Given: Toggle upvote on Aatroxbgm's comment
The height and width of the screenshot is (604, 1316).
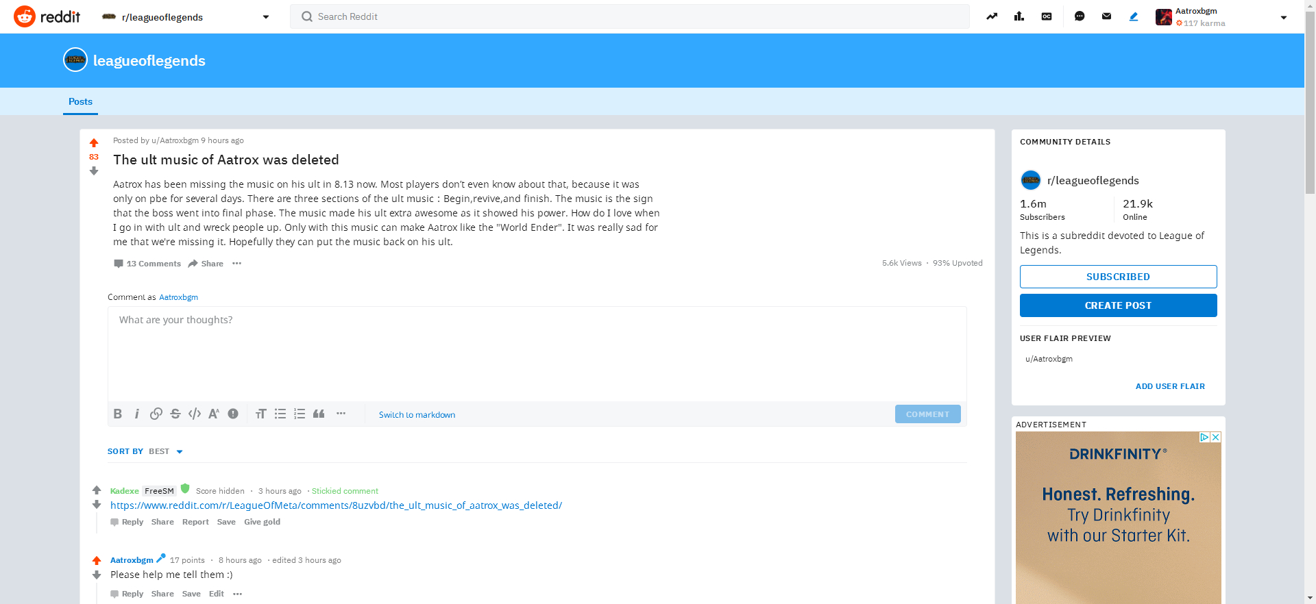Looking at the screenshot, I should click(x=97, y=560).
